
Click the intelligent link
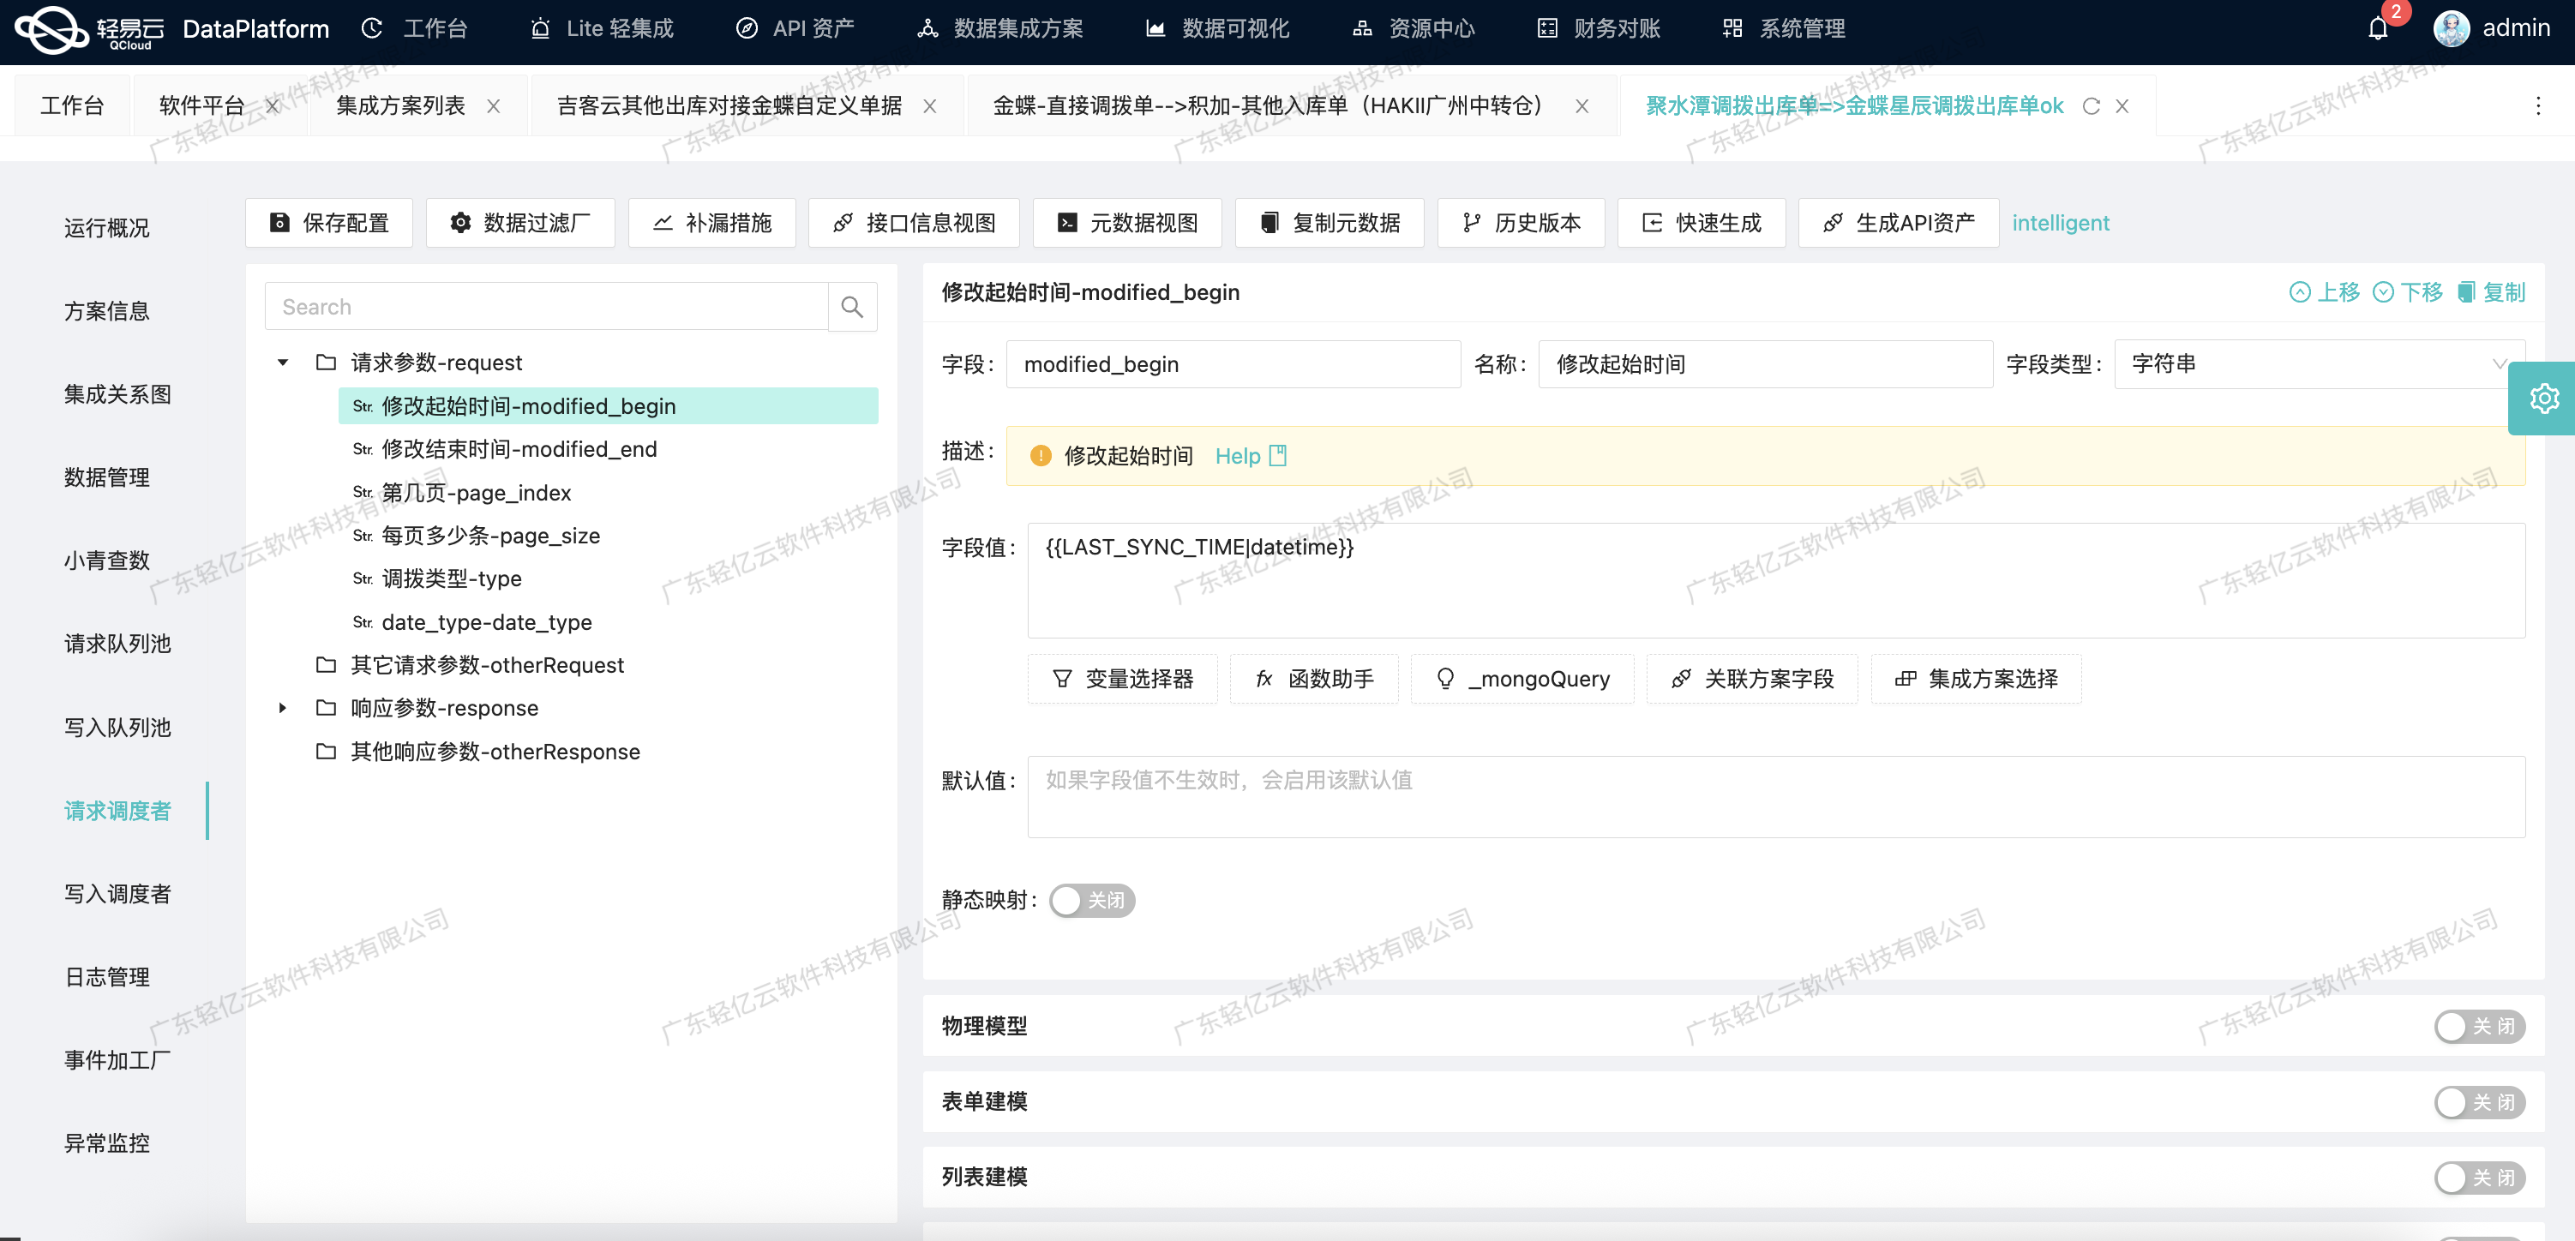click(2060, 222)
